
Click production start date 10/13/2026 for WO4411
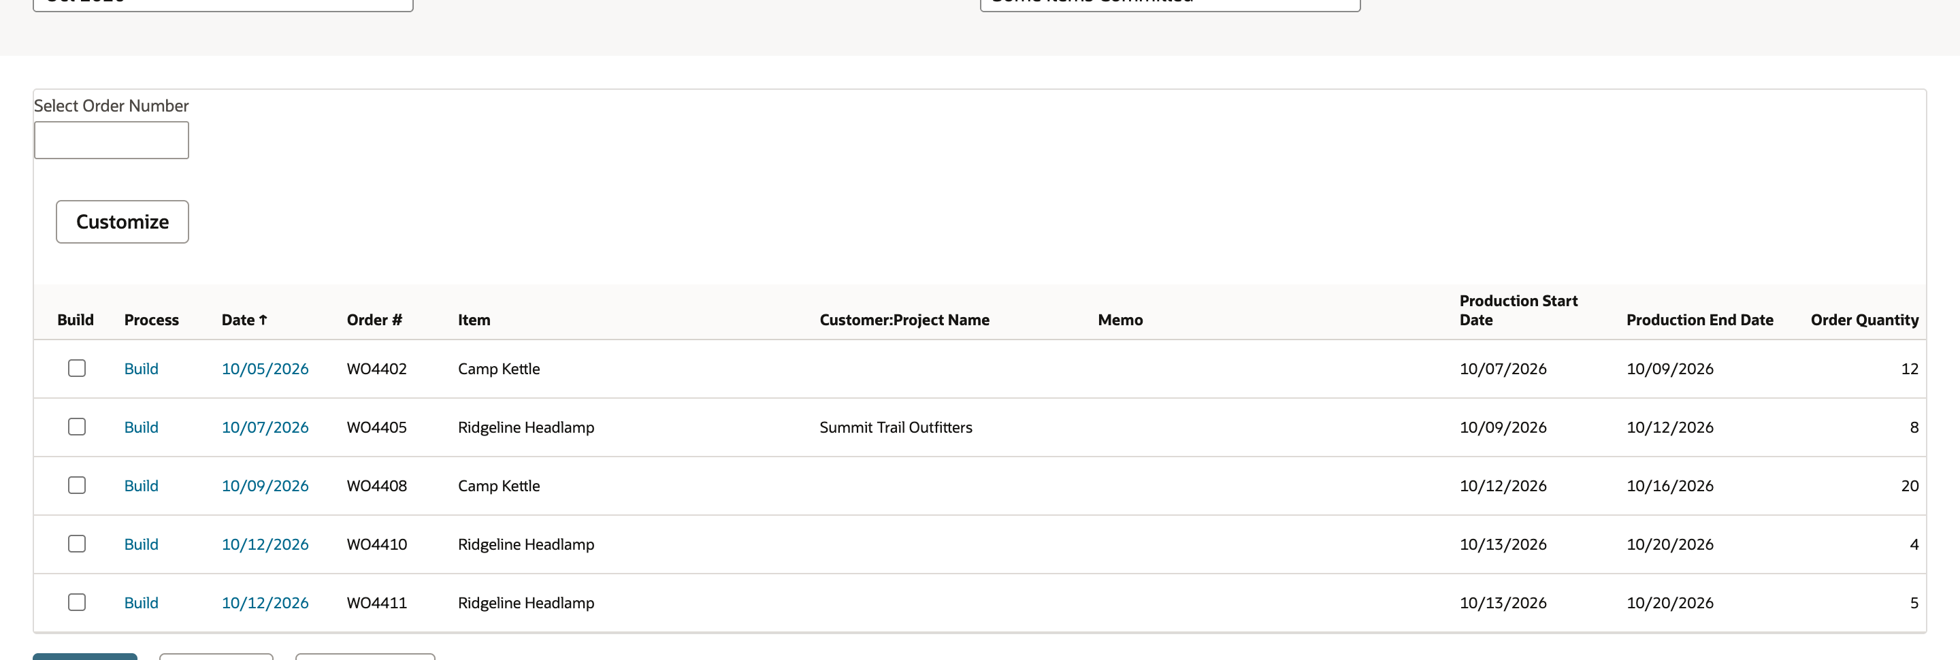point(1503,603)
